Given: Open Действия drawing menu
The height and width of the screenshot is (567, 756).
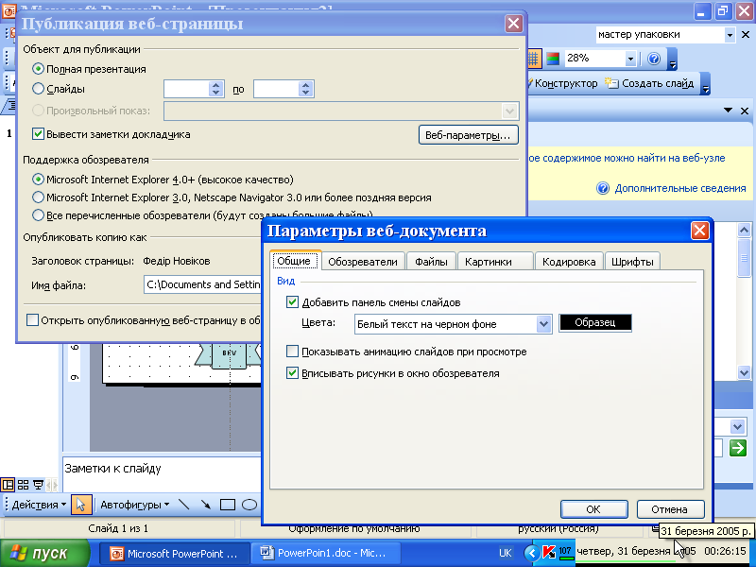Looking at the screenshot, I should tap(39, 505).
